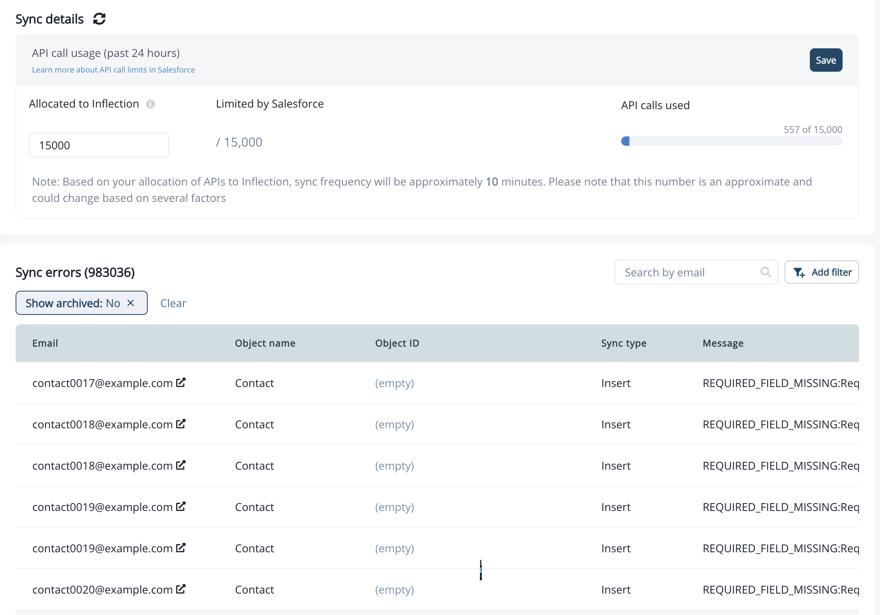Click the API calls used progress bar
This screenshot has height=615, width=880.
click(732, 141)
